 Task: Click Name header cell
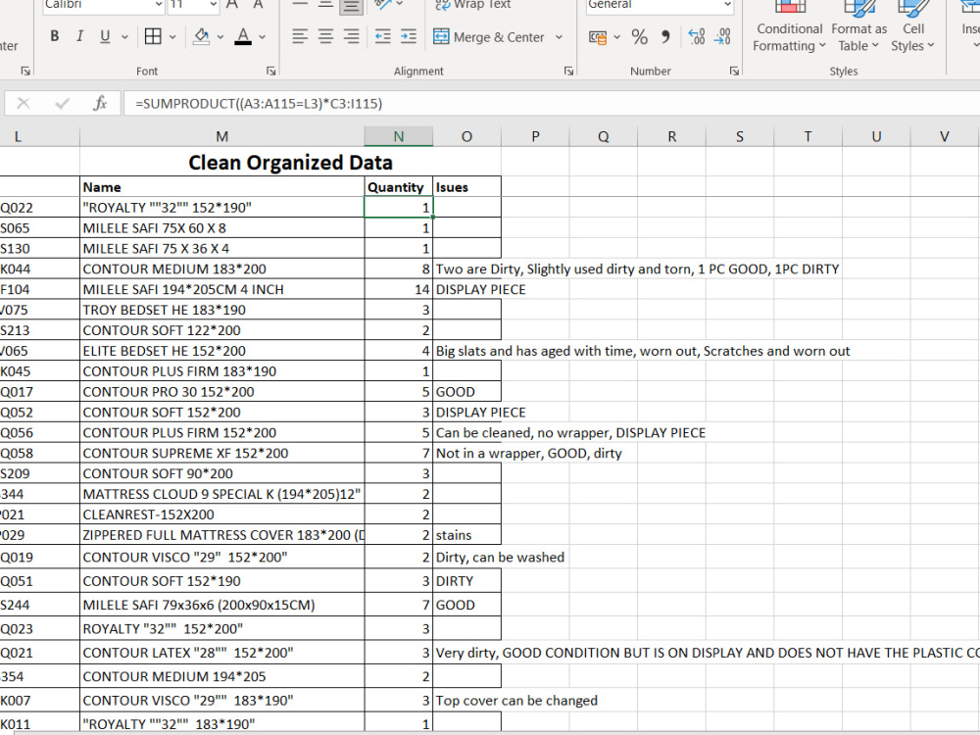(221, 187)
